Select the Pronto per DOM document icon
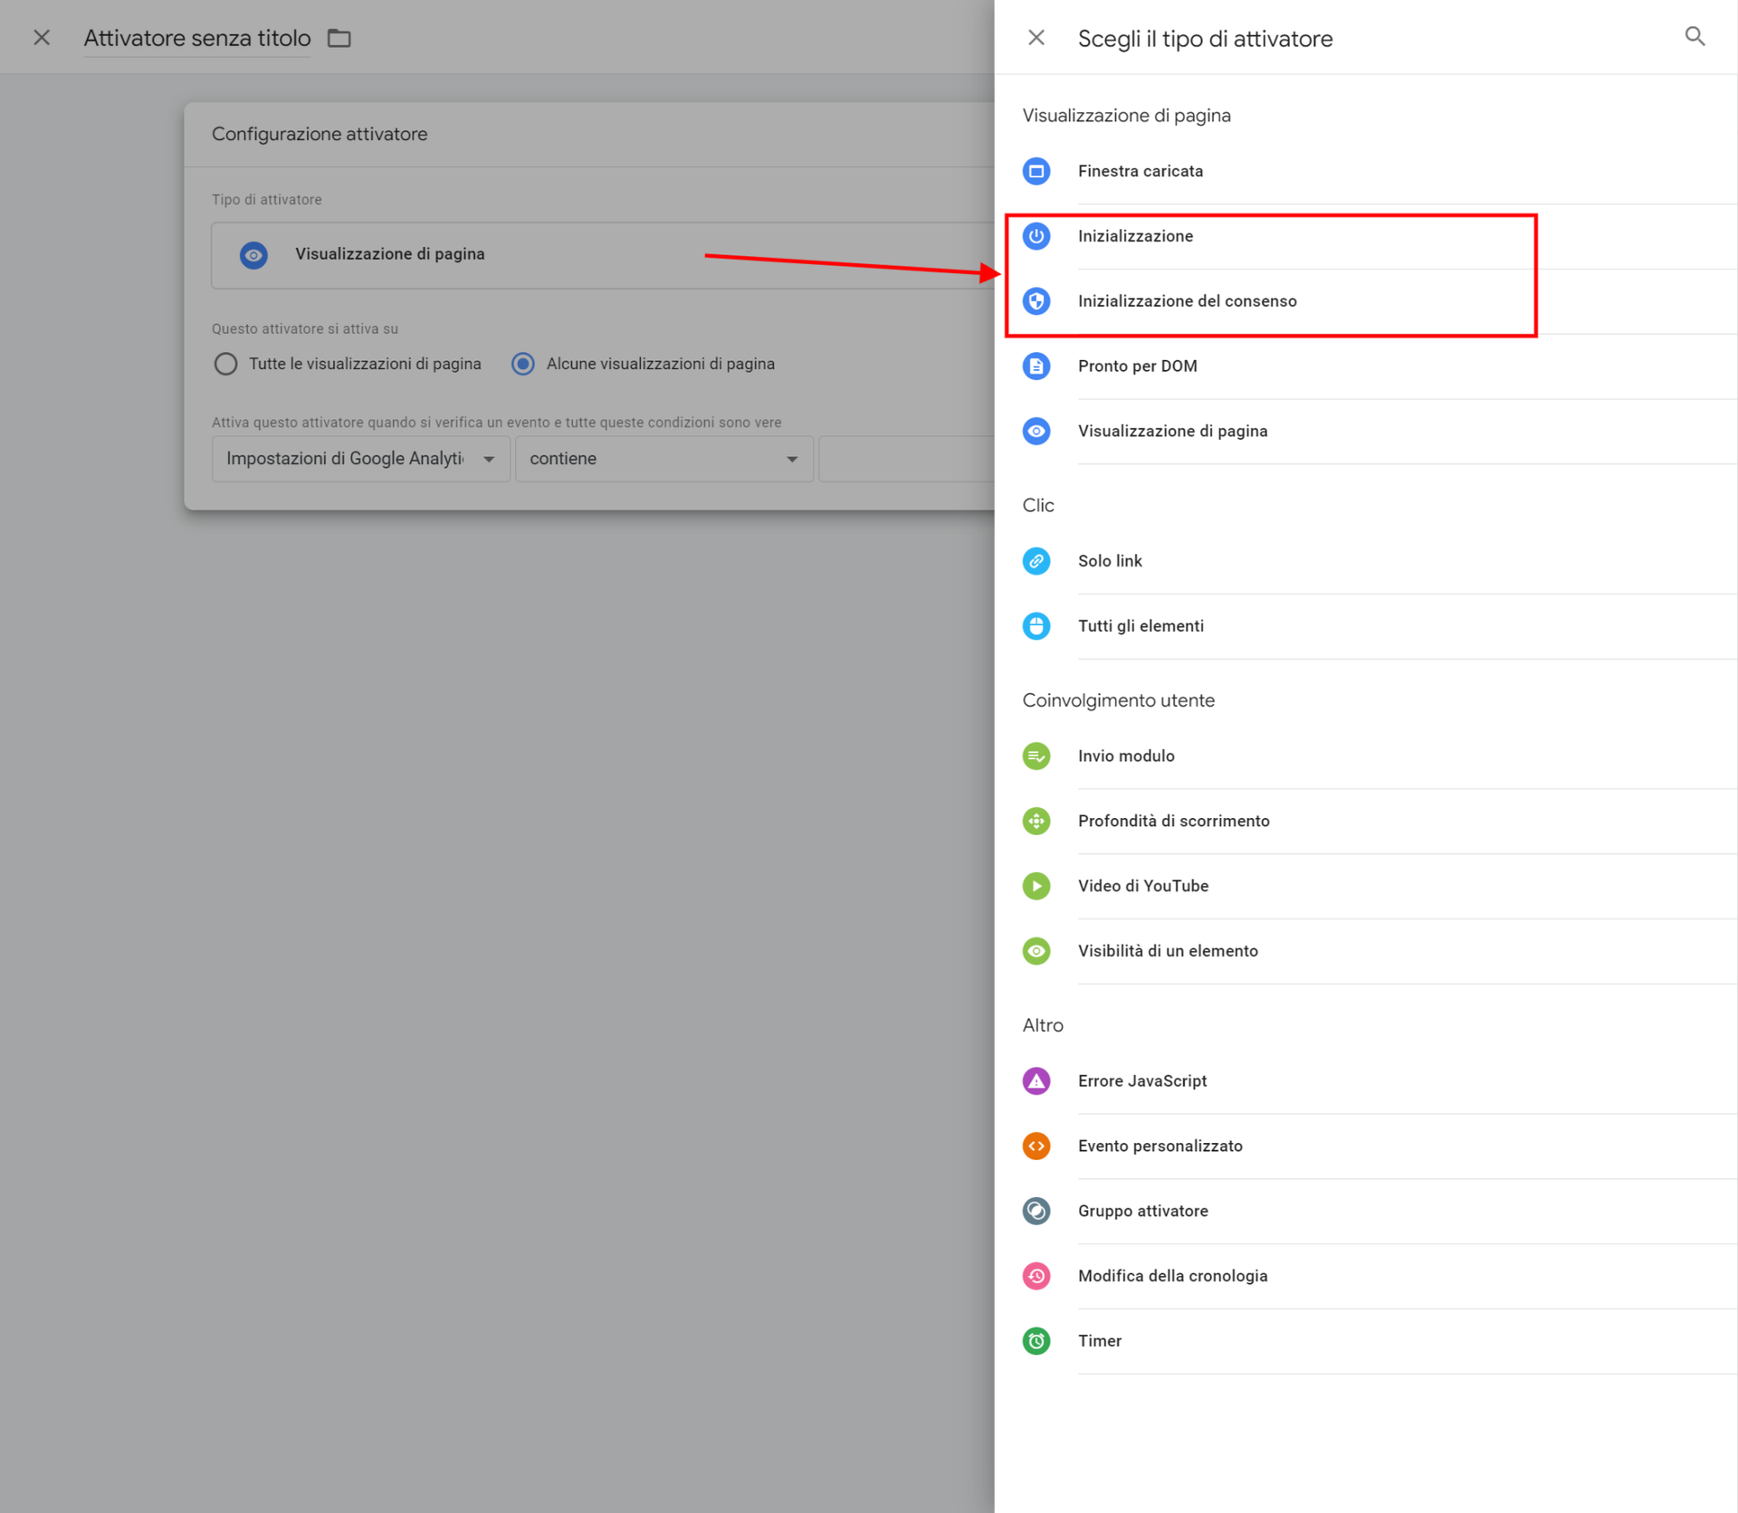 point(1036,366)
